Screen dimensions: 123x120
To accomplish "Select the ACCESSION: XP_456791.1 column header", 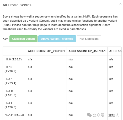I will click(x=87, y=51).
